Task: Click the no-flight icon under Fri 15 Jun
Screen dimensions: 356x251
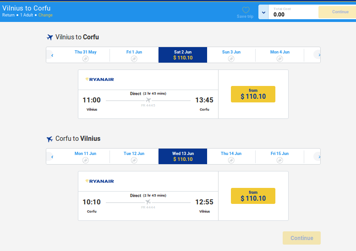Action: (280, 160)
